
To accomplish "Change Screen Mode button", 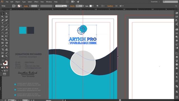I will pyautogui.click(x=4, y=74).
